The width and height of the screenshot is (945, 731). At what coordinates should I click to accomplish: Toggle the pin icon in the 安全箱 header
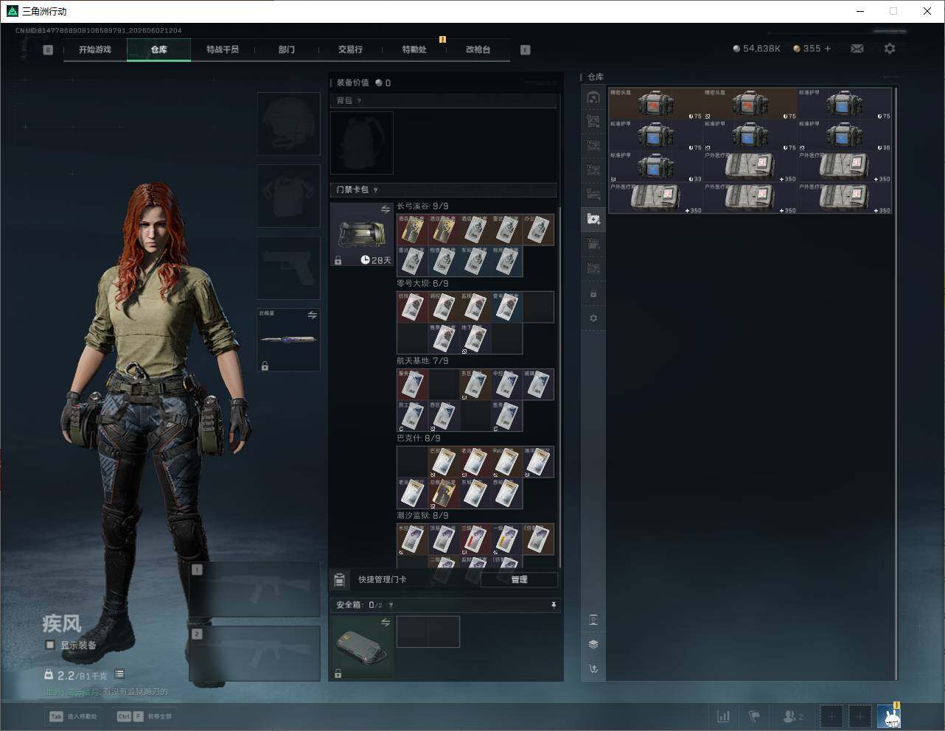(x=554, y=605)
